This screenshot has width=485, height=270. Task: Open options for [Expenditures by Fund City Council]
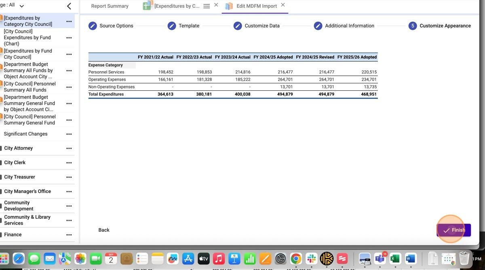click(69, 54)
